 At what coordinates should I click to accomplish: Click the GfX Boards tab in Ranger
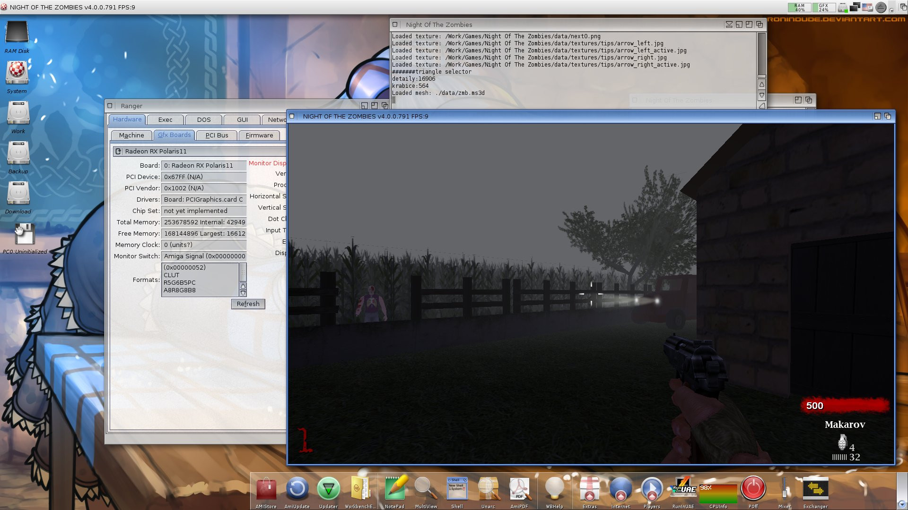pyautogui.click(x=174, y=135)
